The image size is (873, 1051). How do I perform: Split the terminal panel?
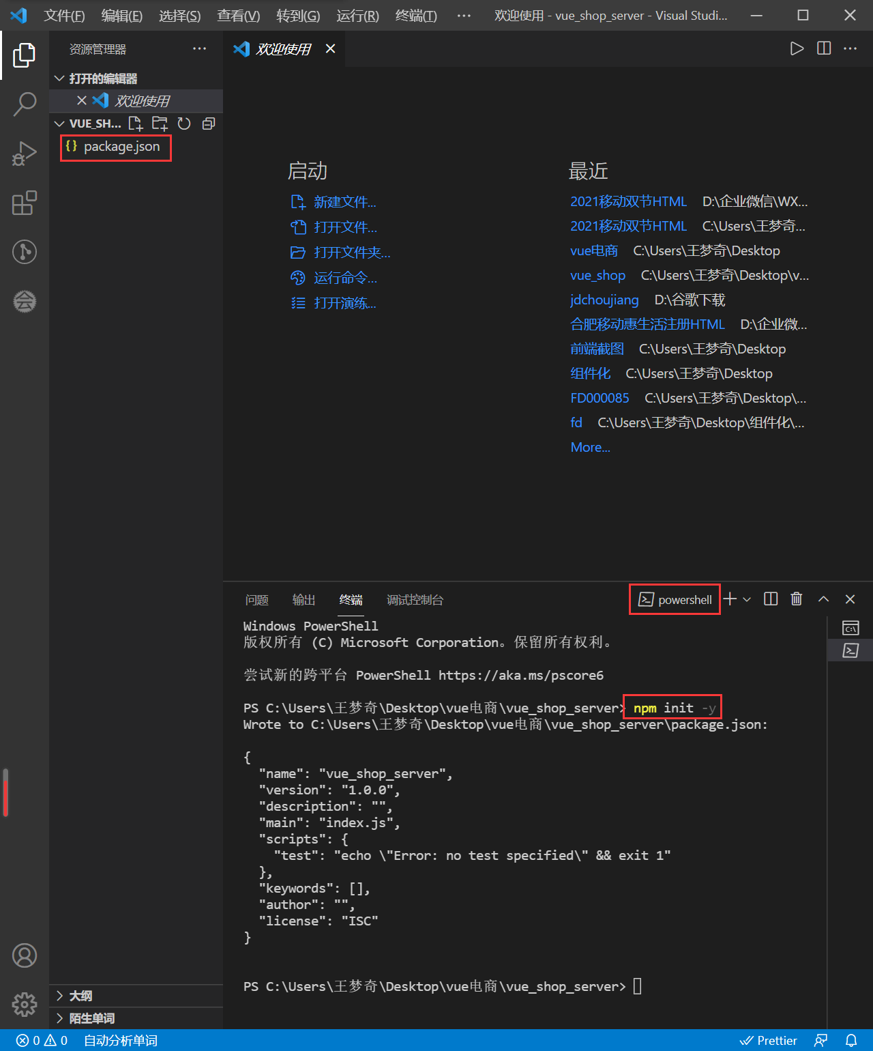771,599
